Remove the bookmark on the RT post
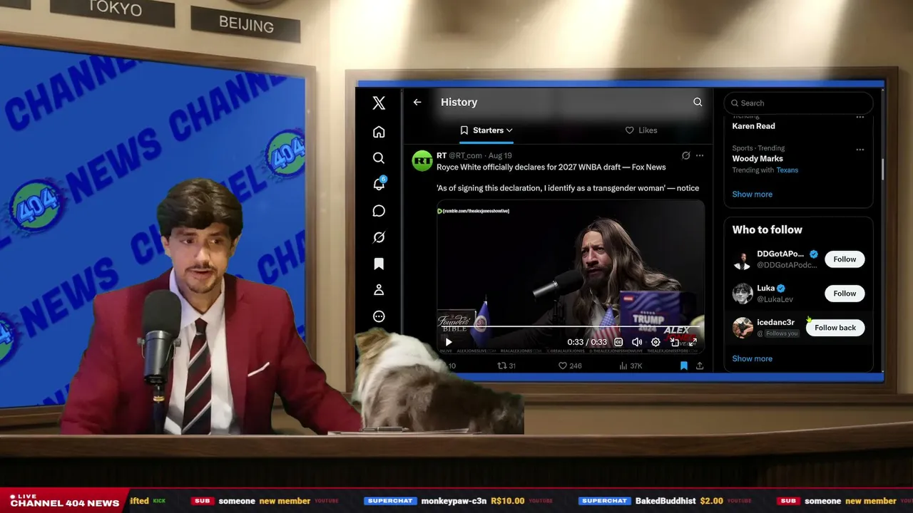Image resolution: width=913 pixels, height=513 pixels. pyautogui.click(x=683, y=366)
